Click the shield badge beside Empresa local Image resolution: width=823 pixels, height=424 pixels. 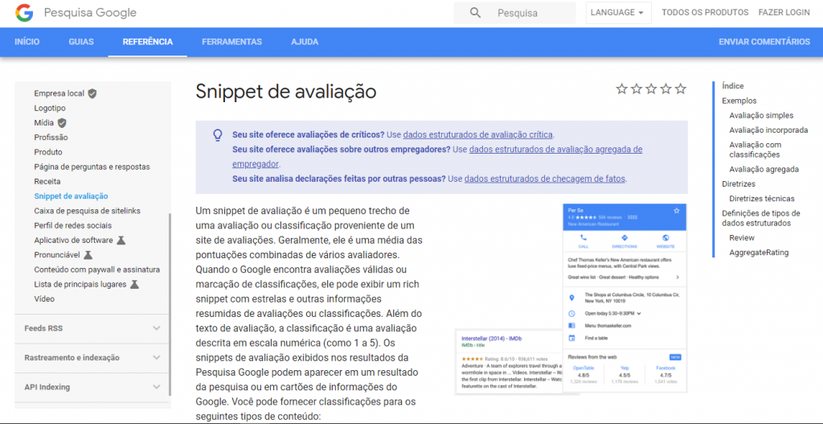(x=92, y=93)
